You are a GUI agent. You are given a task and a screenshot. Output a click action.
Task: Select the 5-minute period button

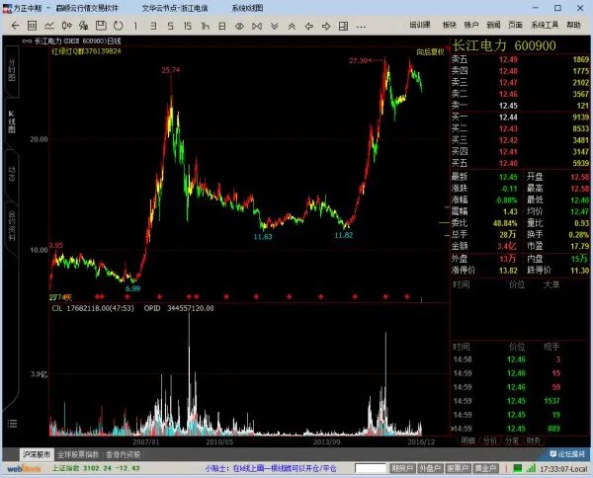(170, 26)
